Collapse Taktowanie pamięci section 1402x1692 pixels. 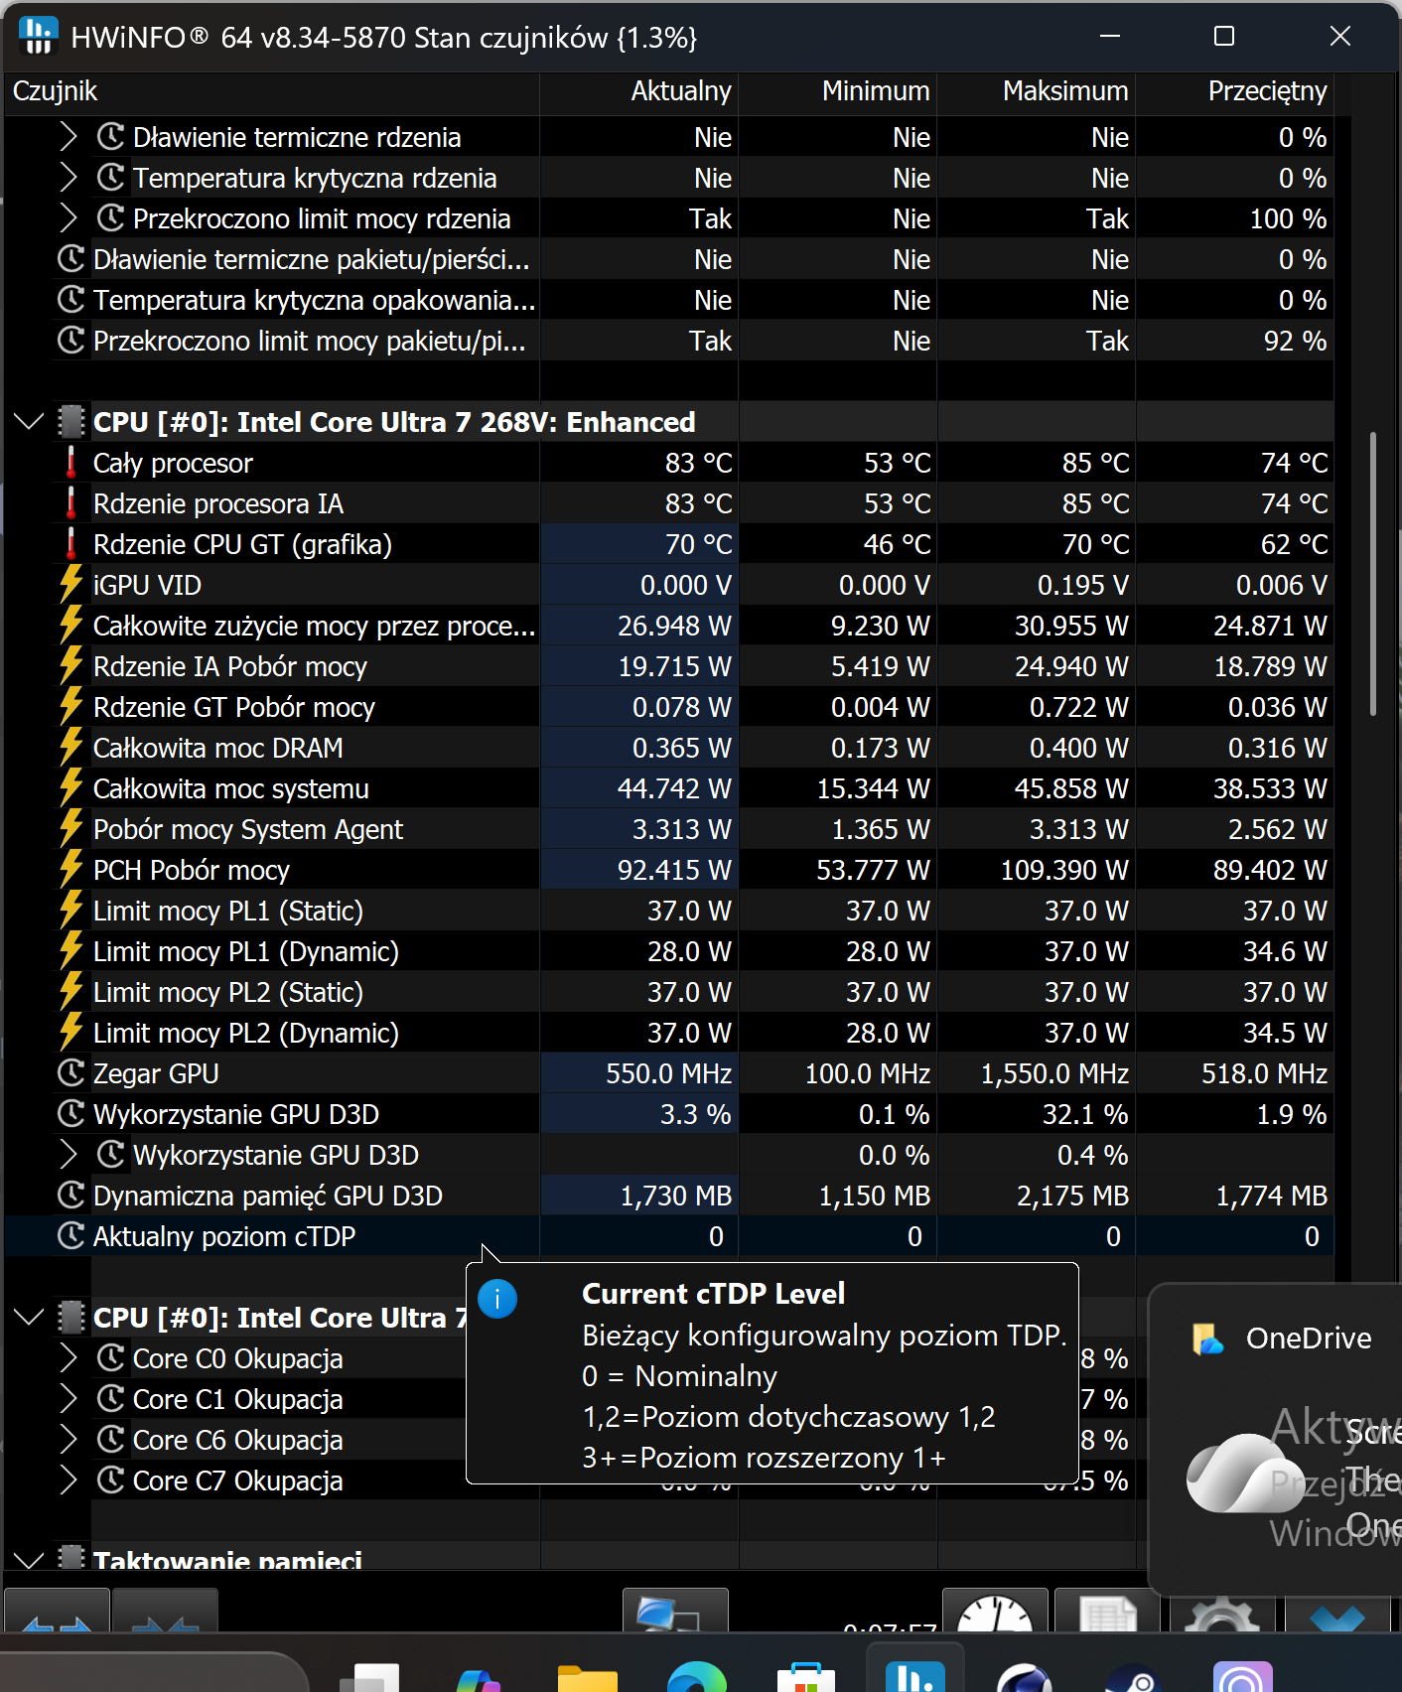coord(30,1559)
